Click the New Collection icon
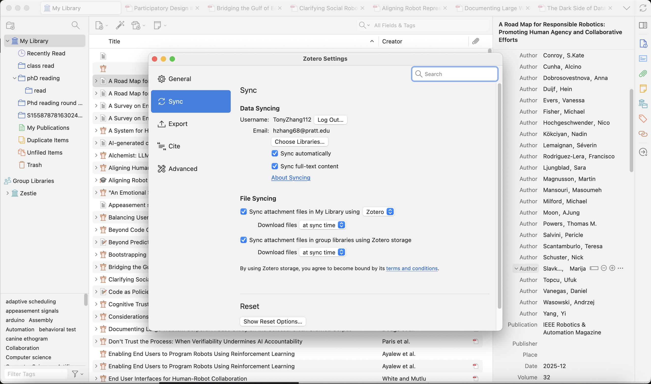Screen dimensions: 651x384 click(x=10, y=25)
